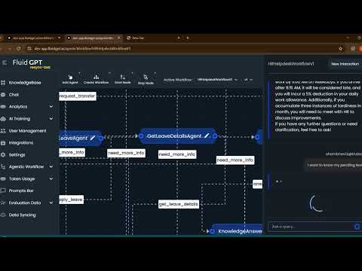
Task: Bookmark this page with the star icon
Action: (341, 49)
